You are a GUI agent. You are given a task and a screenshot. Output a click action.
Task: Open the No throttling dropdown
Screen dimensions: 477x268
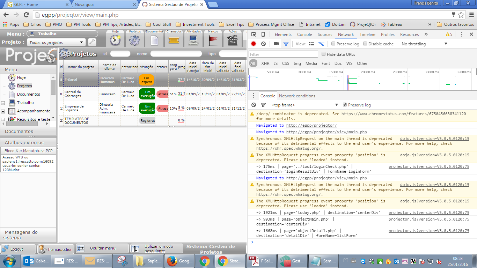tap(424, 44)
